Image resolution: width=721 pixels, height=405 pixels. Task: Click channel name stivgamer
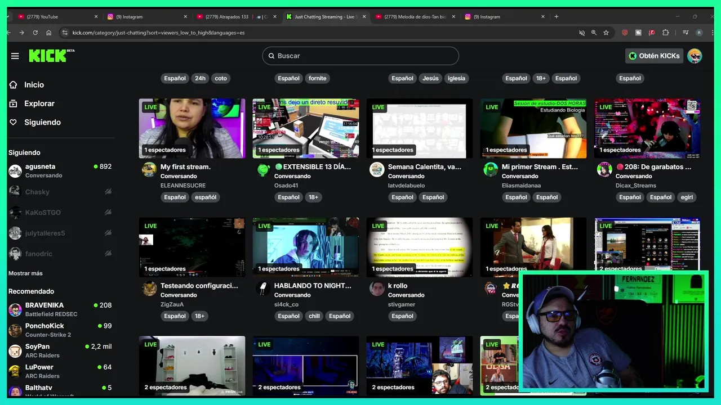pos(402,304)
